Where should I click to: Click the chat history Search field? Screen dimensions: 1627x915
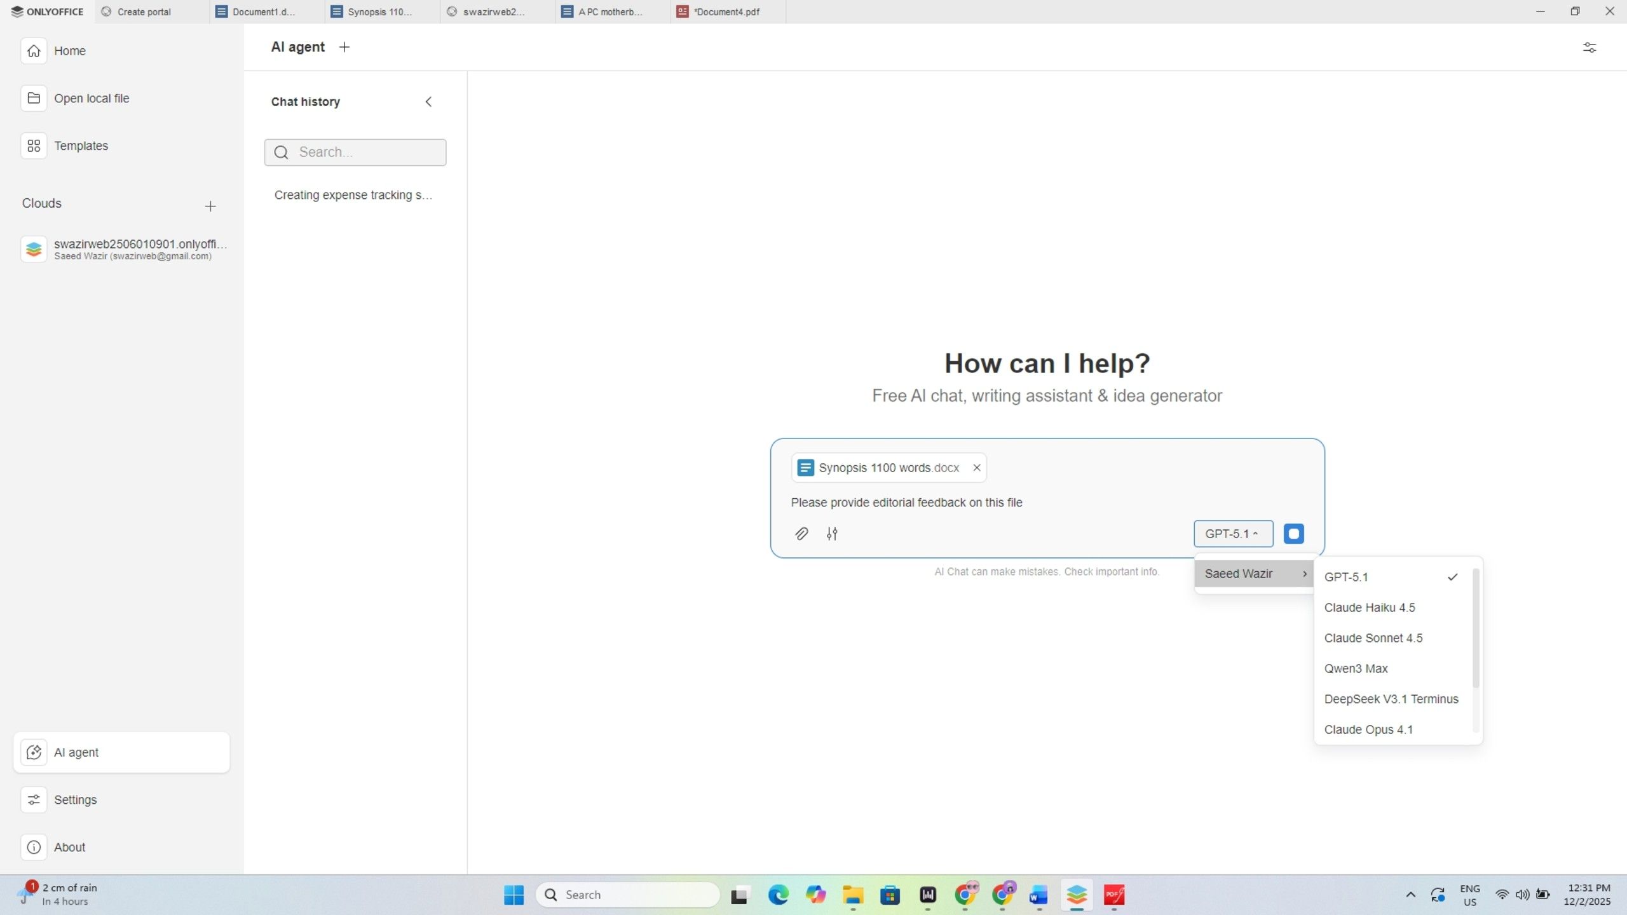[355, 152]
